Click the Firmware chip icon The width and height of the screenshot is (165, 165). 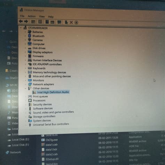pos(30,56)
